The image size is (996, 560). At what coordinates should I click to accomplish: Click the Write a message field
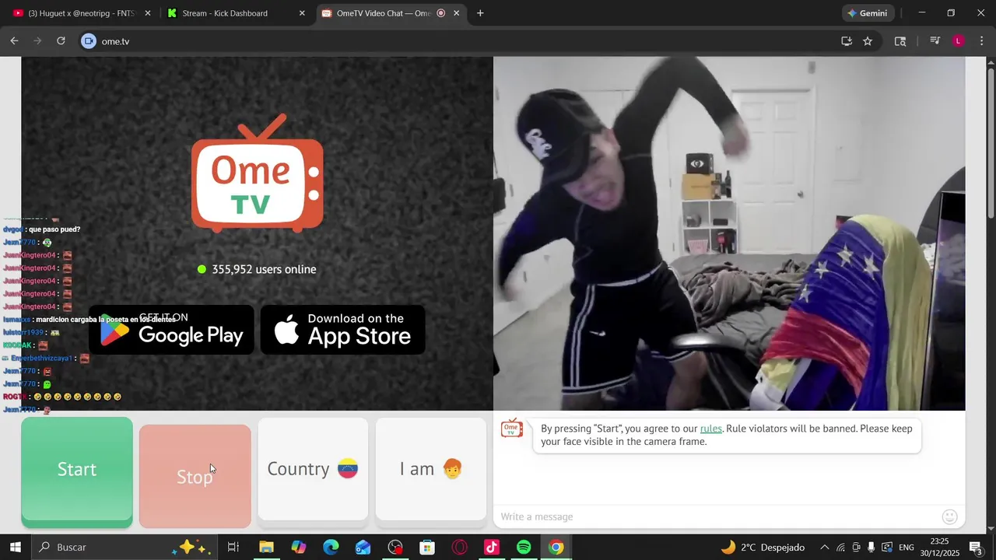[x=716, y=516]
